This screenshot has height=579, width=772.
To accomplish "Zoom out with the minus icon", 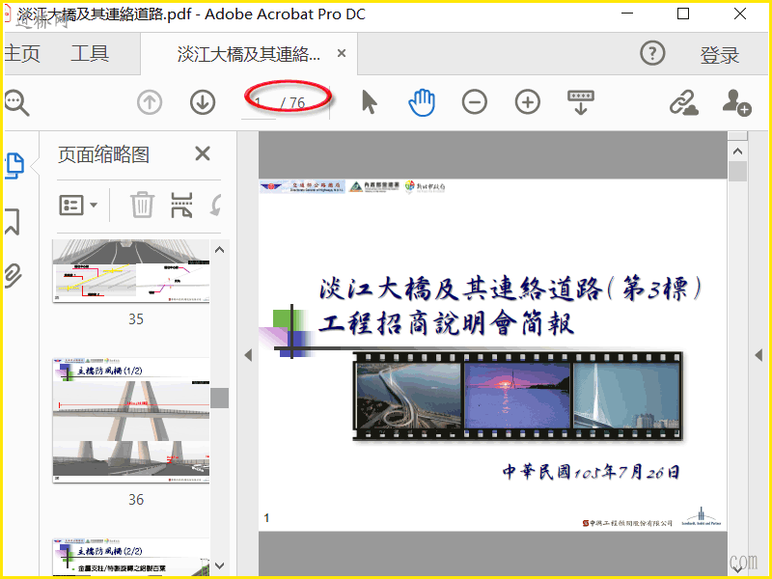I will point(475,102).
